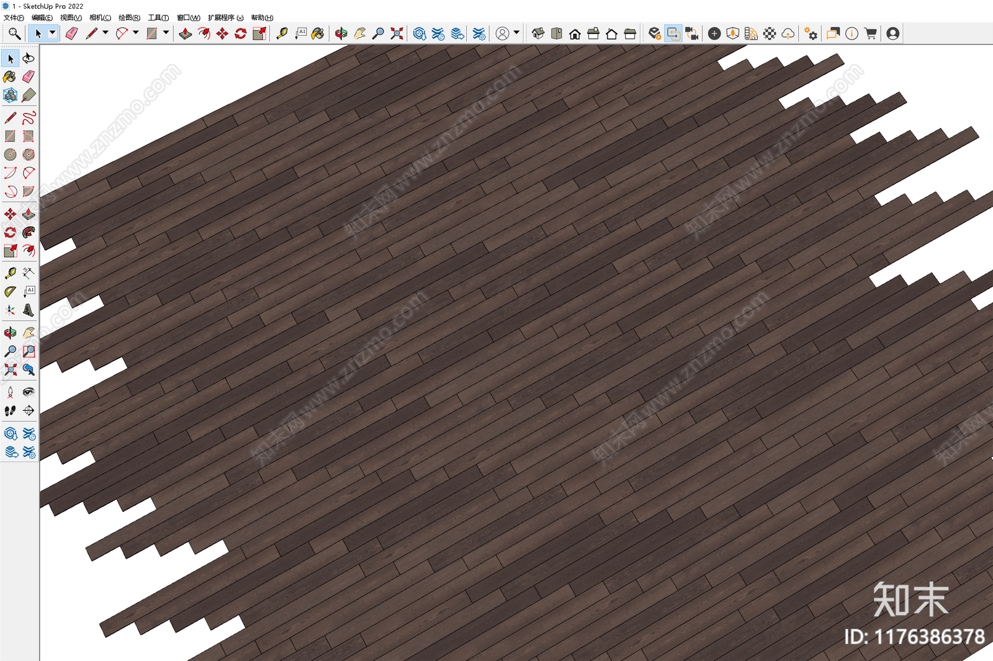Expand the Select tool dropdown arrow
This screenshot has height=661, width=993.
(x=53, y=33)
